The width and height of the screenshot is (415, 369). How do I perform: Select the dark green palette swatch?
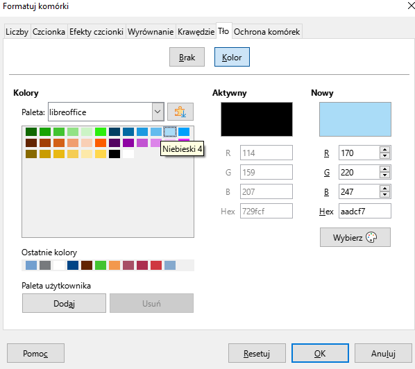(31, 132)
